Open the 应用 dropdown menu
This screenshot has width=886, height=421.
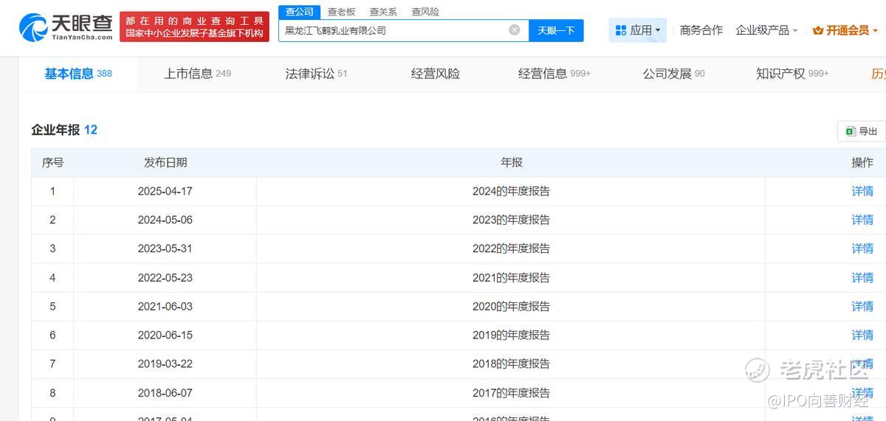tap(638, 30)
